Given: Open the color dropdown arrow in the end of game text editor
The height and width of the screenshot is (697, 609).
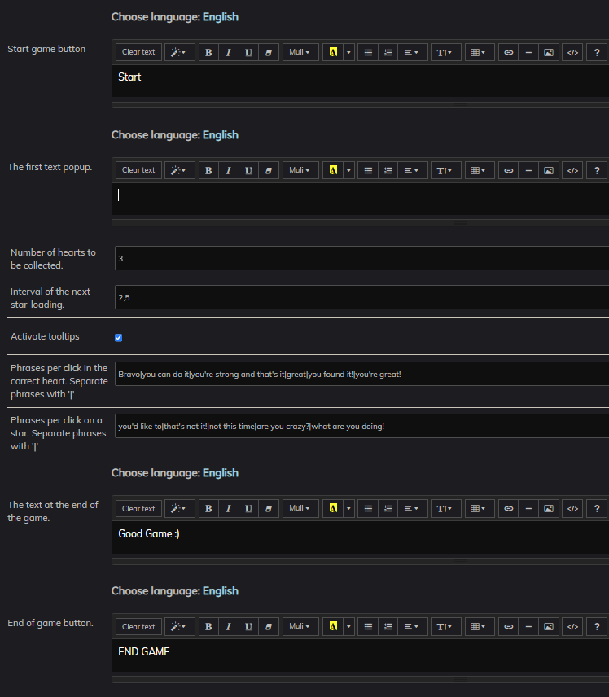Looking at the screenshot, I should (x=348, y=509).
